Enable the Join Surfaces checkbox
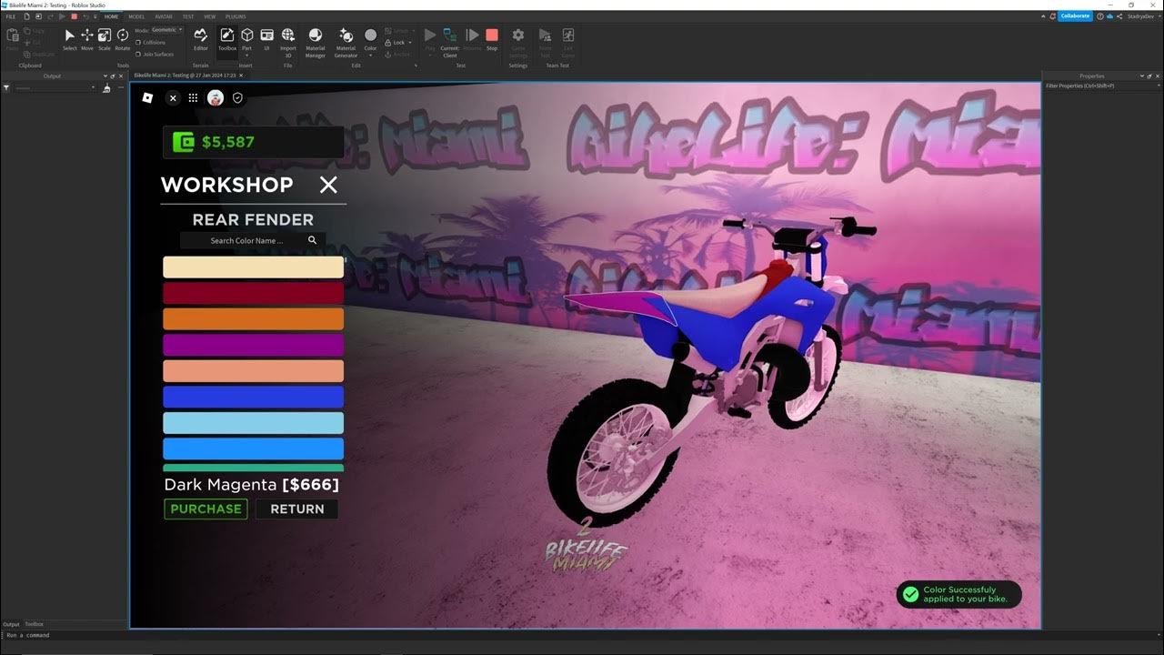Screen dimensions: 1164x655 tap(137, 54)
